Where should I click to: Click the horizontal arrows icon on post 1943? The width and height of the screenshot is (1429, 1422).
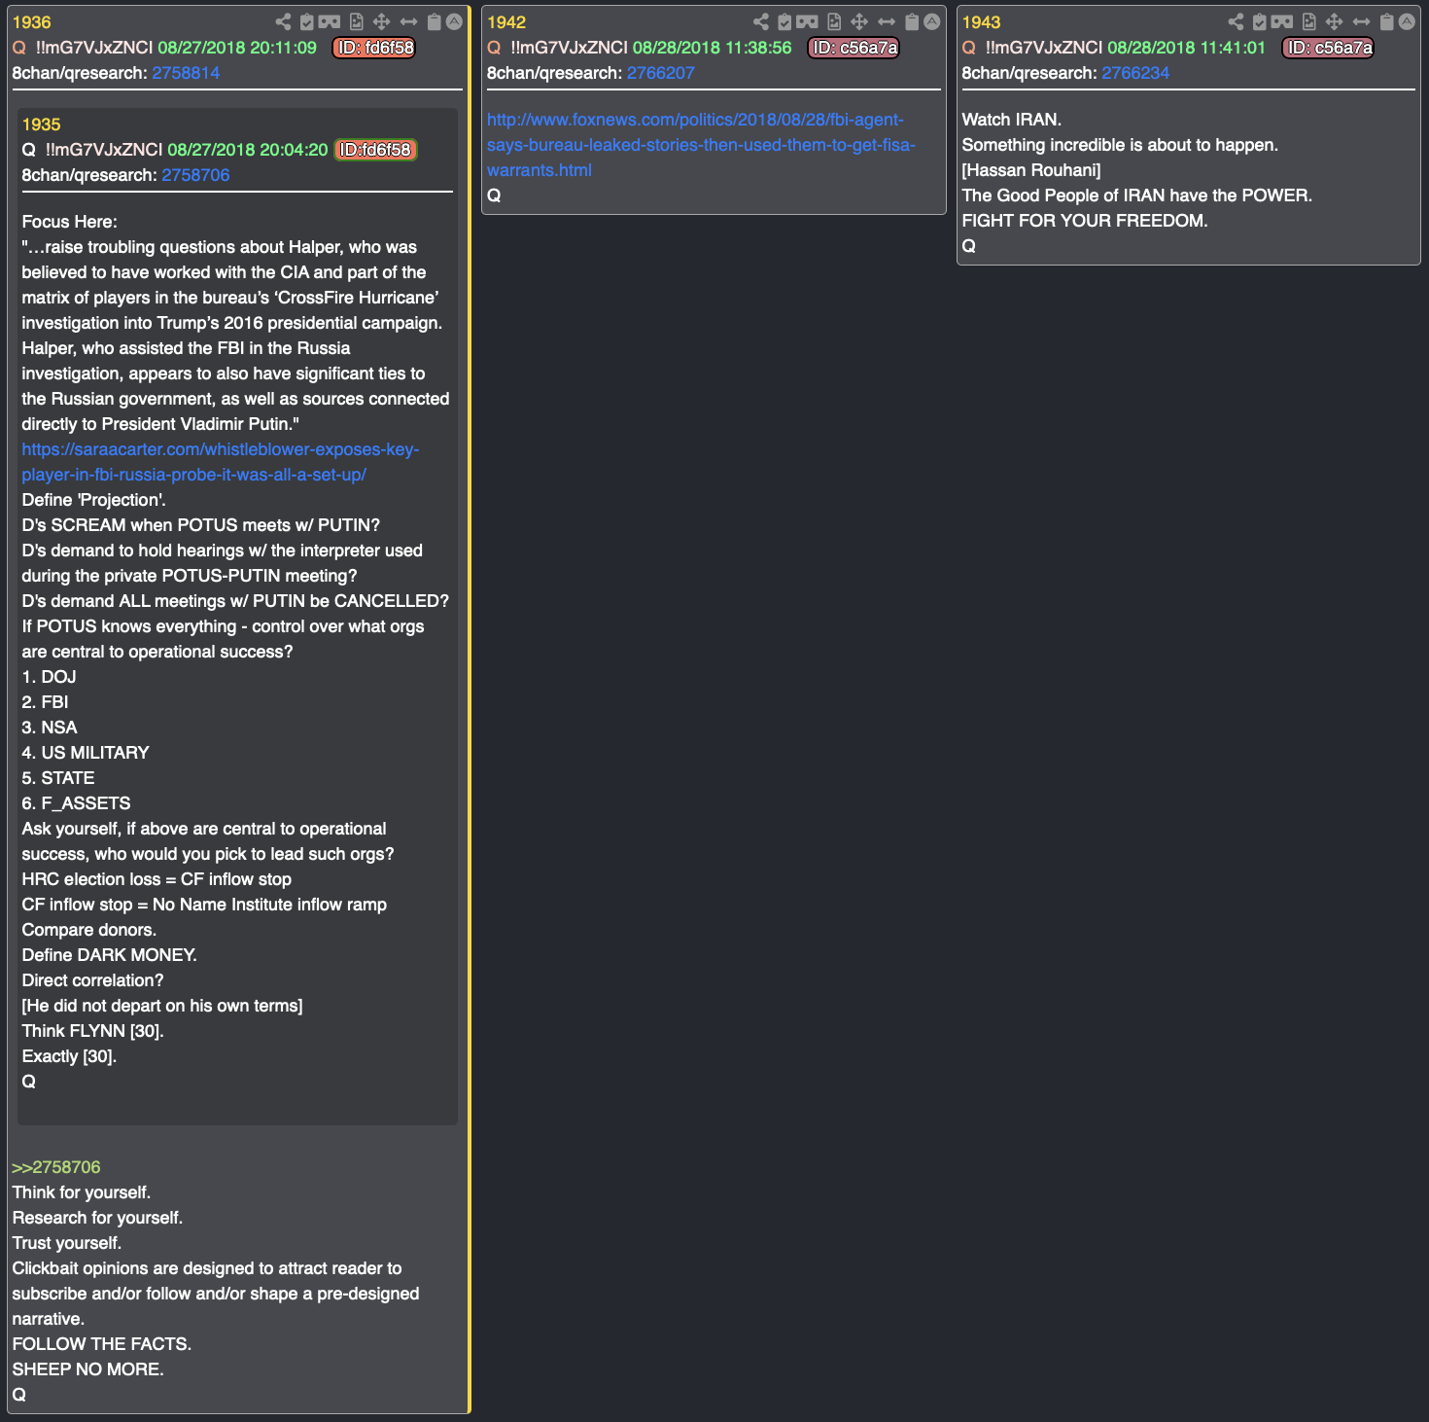click(1362, 21)
